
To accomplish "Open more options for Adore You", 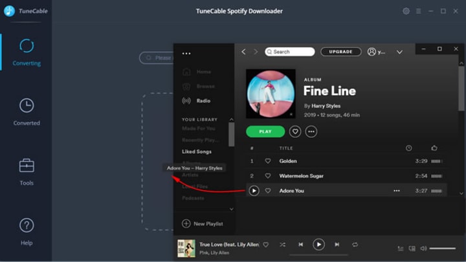I will click(397, 191).
